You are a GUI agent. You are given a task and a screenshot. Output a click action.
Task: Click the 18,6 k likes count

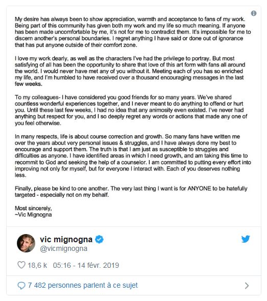click(37, 265)
